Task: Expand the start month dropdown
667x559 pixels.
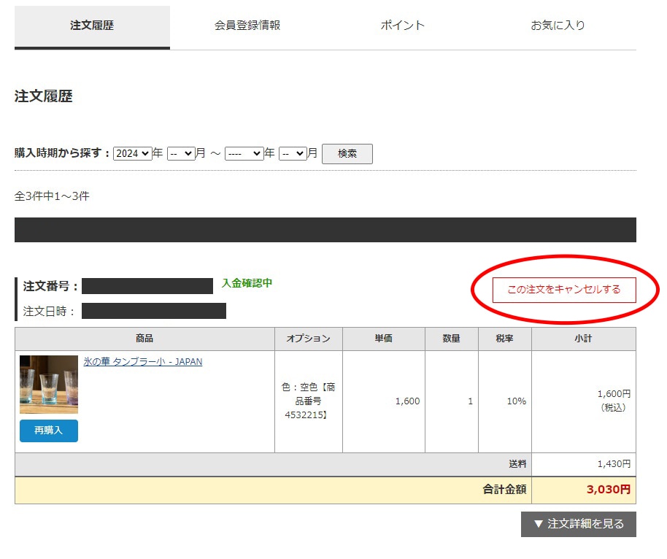Action: [x=180, y=154]
